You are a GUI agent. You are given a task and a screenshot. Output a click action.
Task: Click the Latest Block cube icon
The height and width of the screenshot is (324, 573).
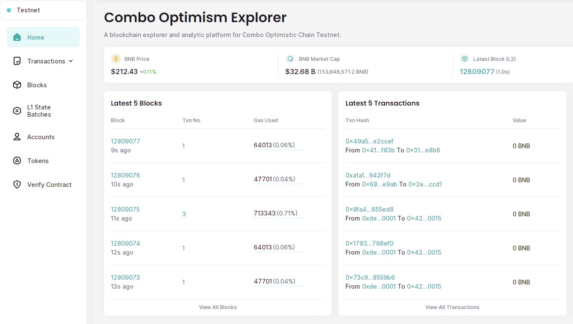(465, 59)
